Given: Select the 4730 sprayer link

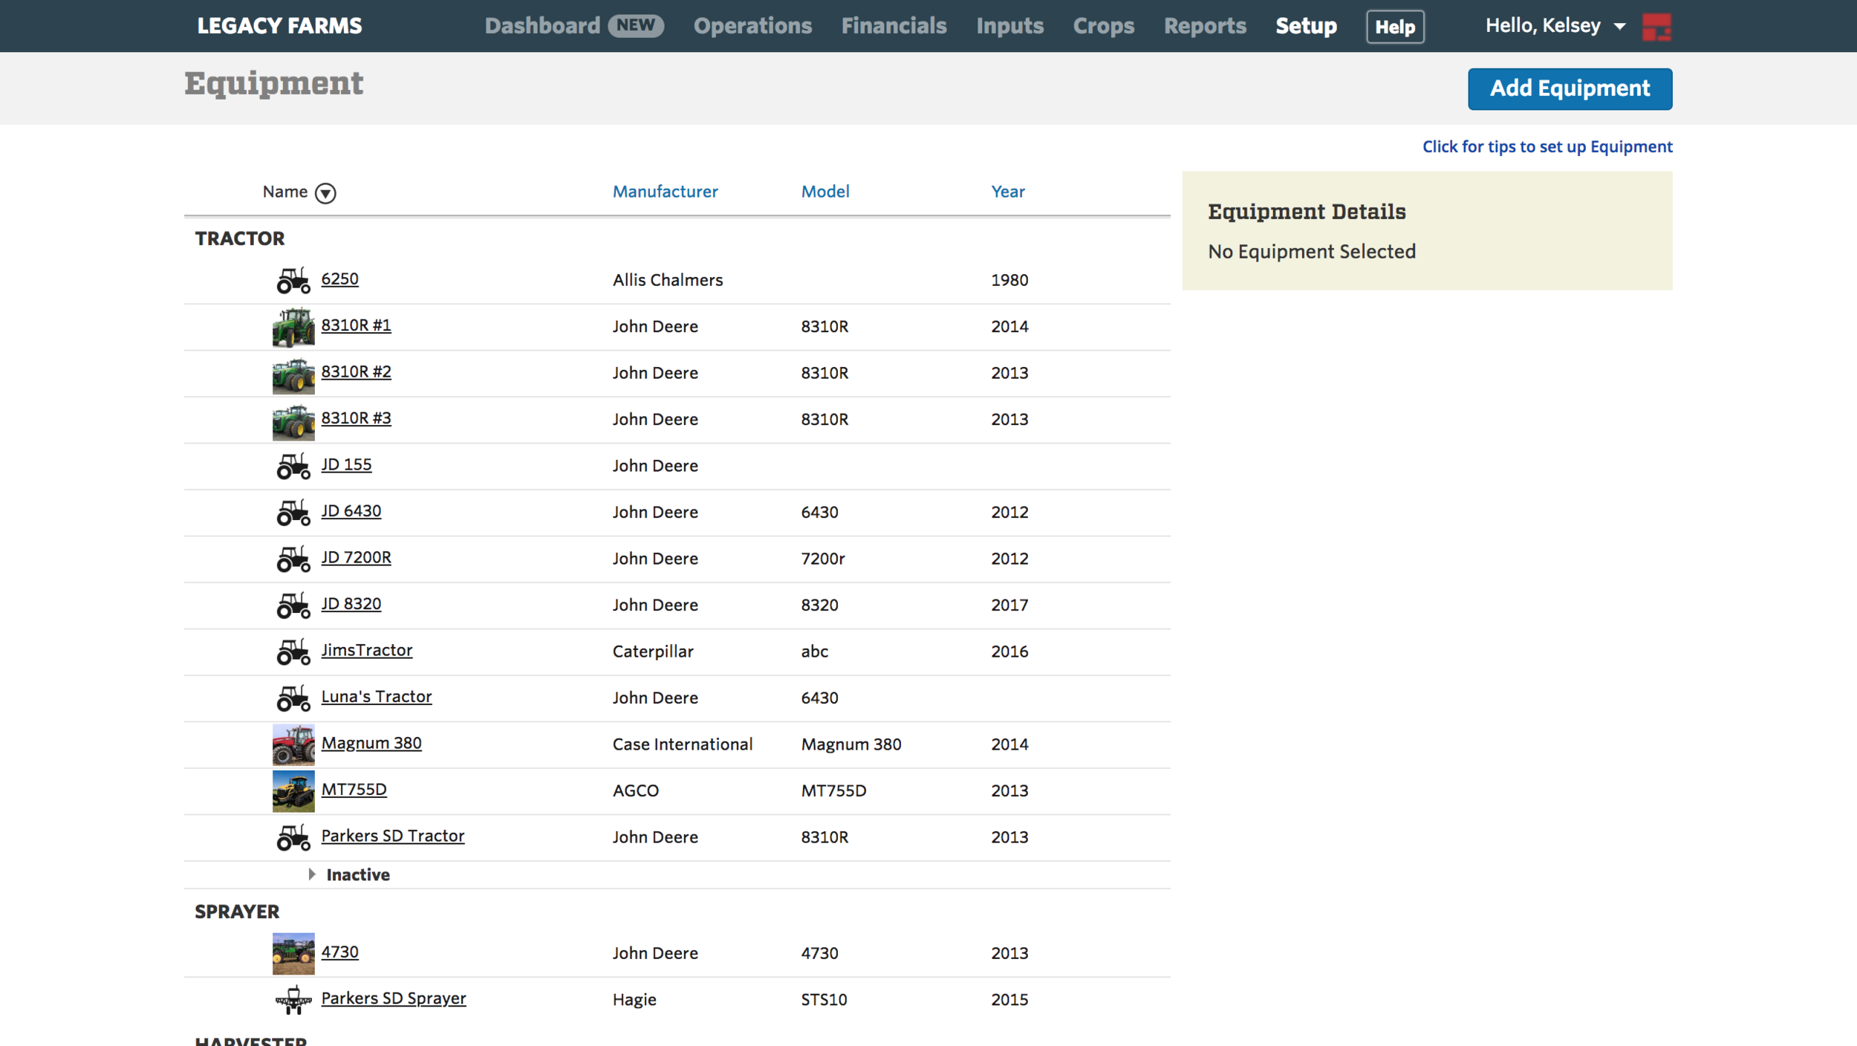Looking at the screenshot, I should point(339,952).
